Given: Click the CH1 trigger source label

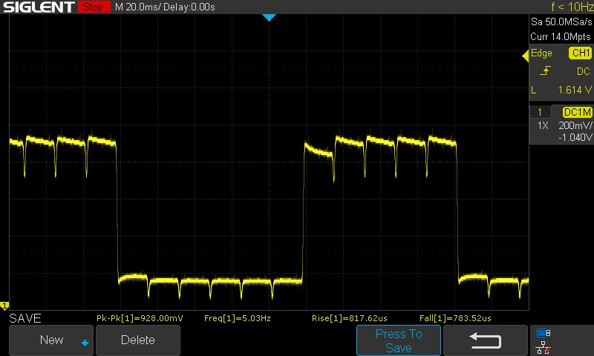Looking at the screenshot, I should click(581, 53).
